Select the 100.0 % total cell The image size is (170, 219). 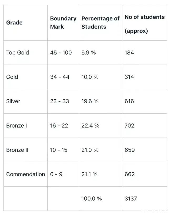(92, 198)
